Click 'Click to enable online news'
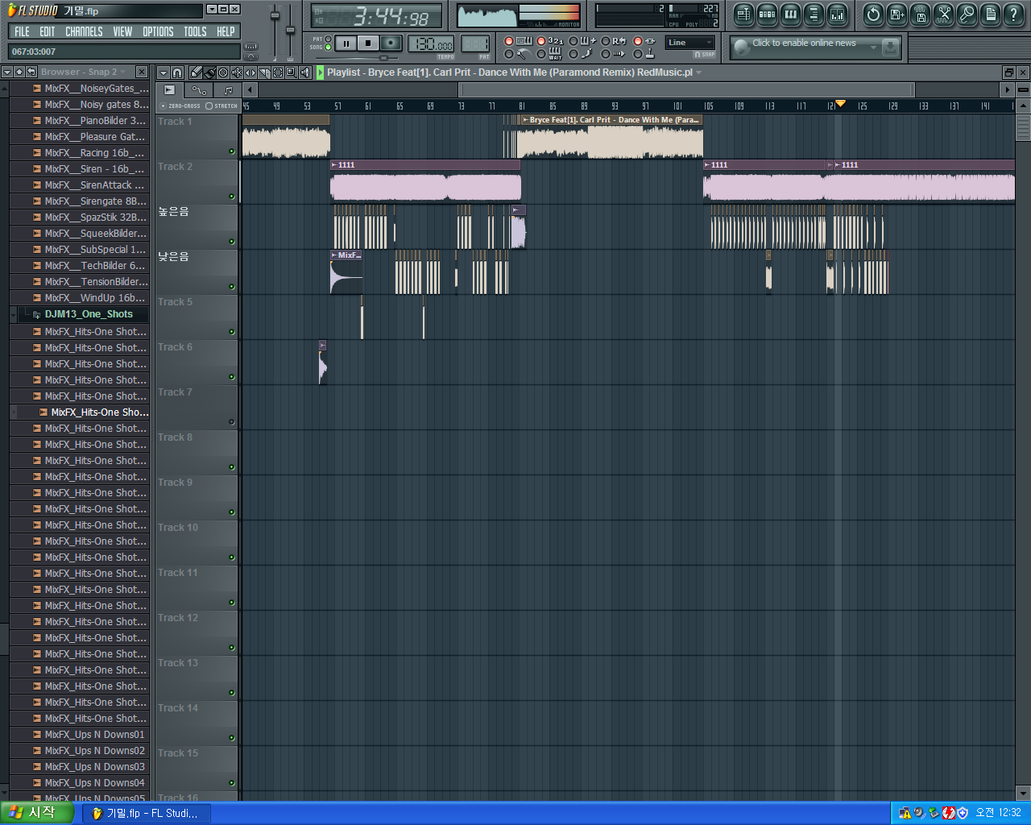The image size is (1031, 825). coord(804,43)
